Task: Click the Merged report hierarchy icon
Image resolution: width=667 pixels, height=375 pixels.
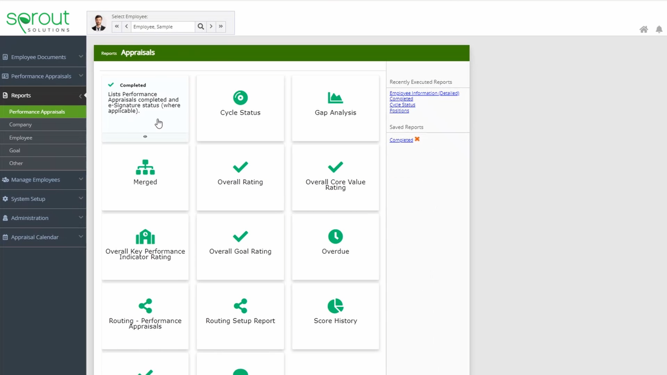Action: click(x=145, y=168)
